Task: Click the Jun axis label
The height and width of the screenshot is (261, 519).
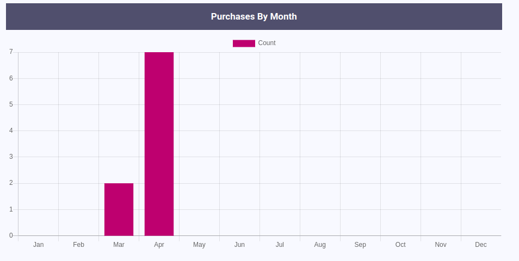Action: coord(239,245)
